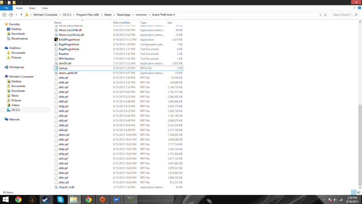The height and width of the screenshot is (204, 362).
Task: Open Network in navigation pane
Action: tap(14, 119)
